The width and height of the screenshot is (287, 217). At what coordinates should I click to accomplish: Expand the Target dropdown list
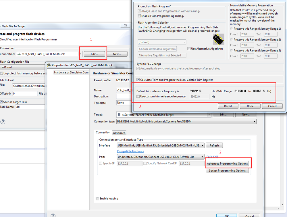[x=209, y=115]
